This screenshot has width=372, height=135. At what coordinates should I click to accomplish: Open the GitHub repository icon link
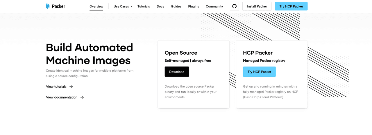click(234, 6)
